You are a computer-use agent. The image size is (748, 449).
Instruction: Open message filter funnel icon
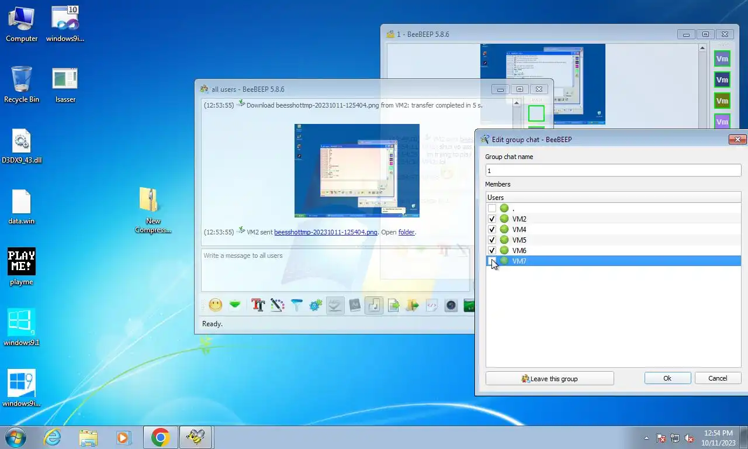click(x=297, y=305)
